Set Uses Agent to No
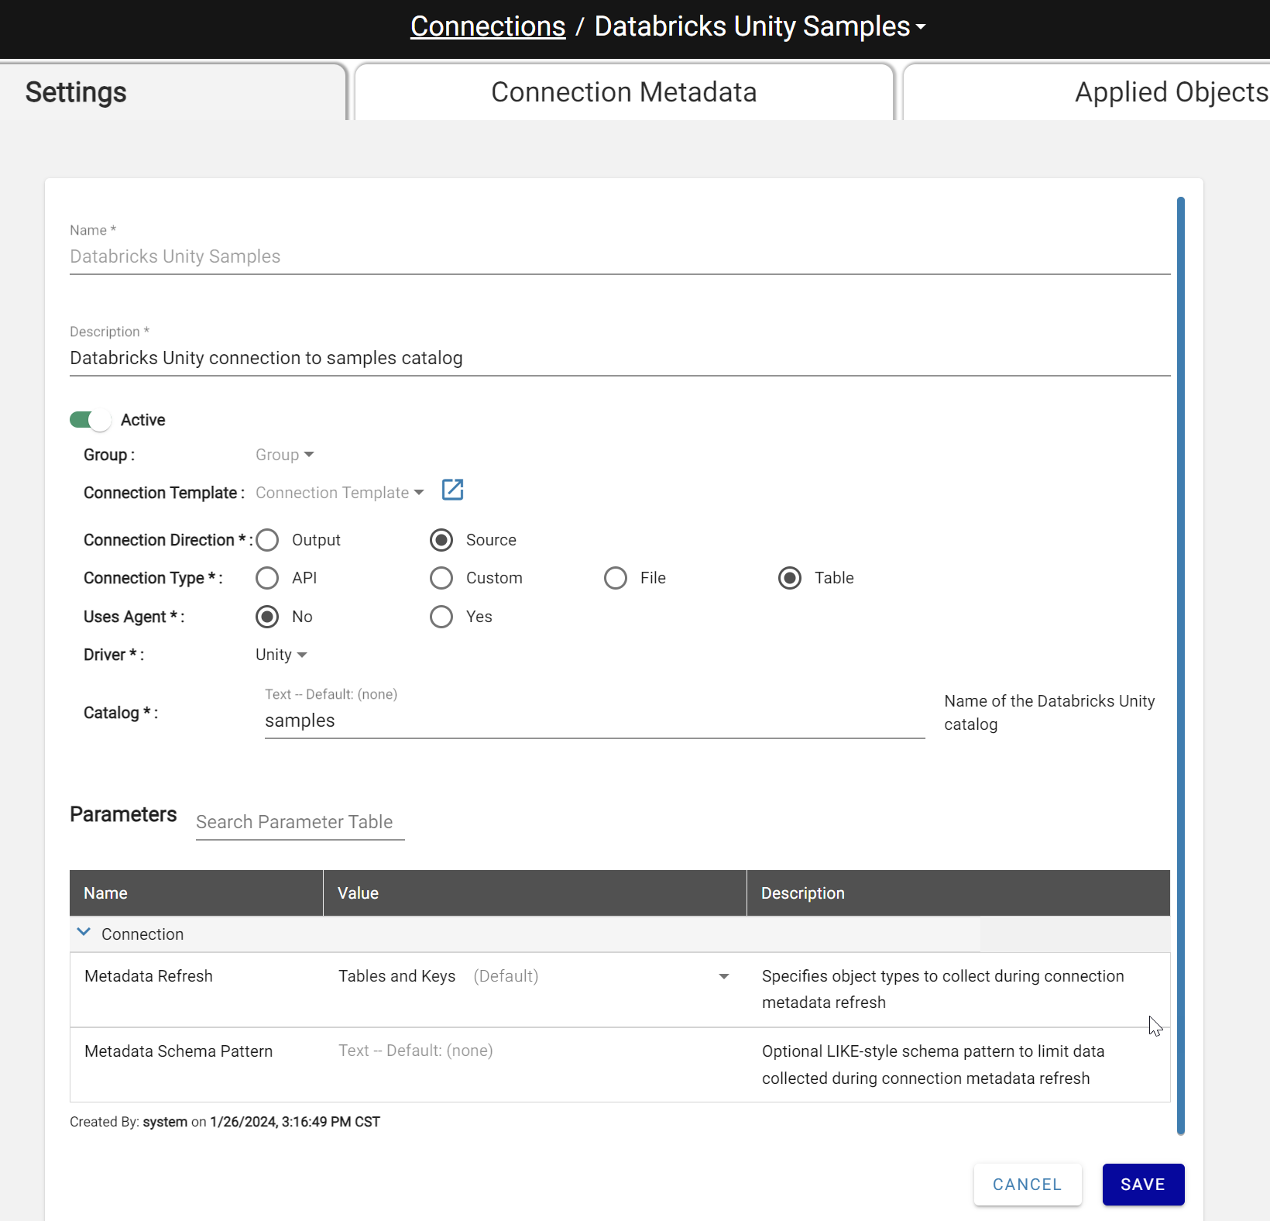 point(267,617)
